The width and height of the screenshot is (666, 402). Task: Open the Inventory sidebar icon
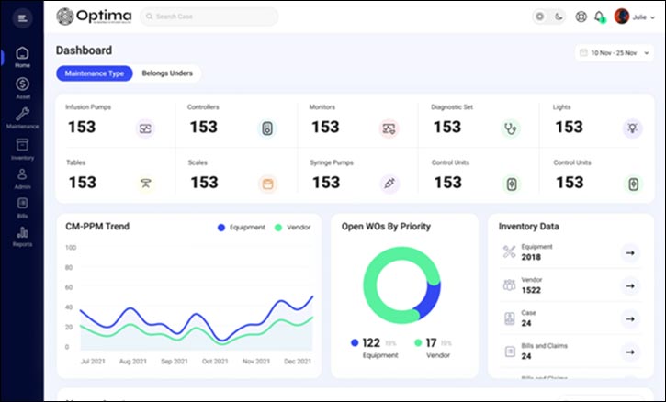22,148
